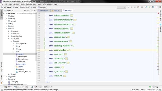Click LF line separator in status bar
This screenshot has height=91, width=162.
pos(137,90)
